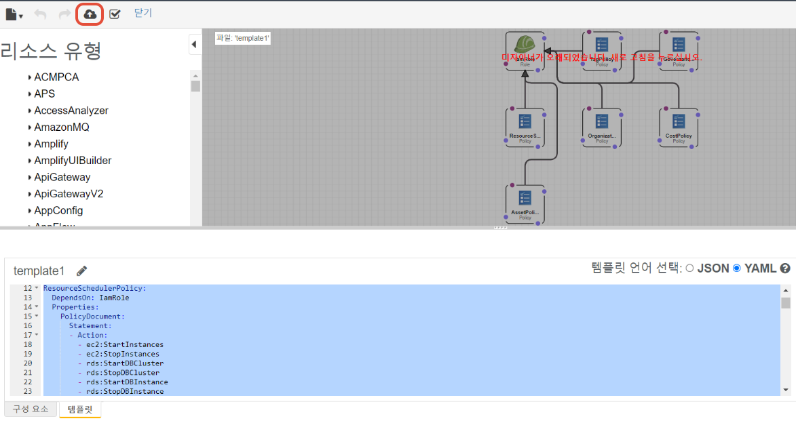This screenshot has width=796, height=423.
Task: Select the AssetPolicy node icon
Action: click(525, 199)
